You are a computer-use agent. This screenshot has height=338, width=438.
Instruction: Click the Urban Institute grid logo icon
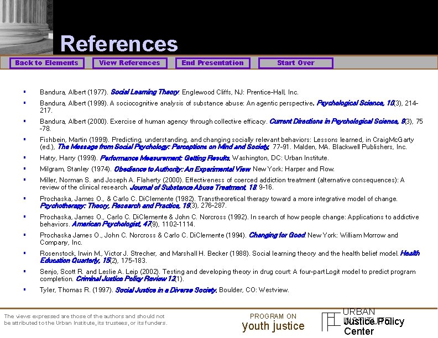point(332,322)
